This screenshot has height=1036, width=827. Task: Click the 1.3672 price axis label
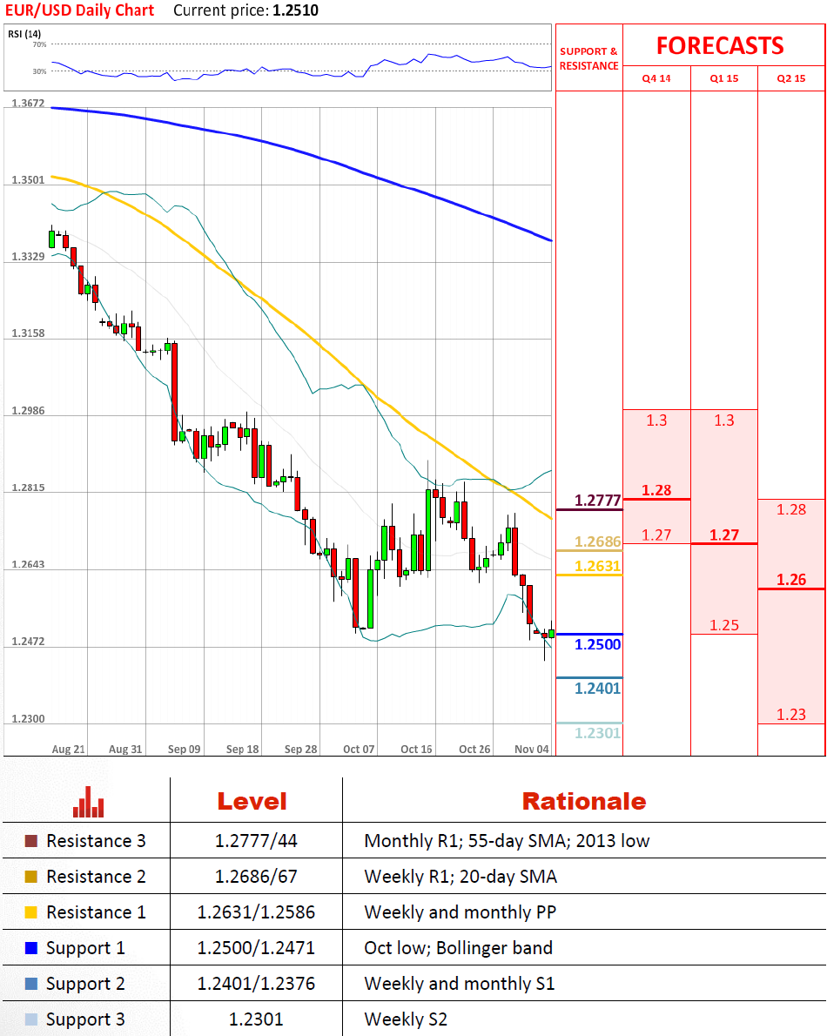point(29,103)
